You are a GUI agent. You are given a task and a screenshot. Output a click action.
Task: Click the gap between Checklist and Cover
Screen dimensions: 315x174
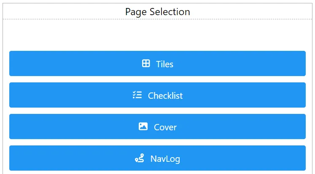(x=157, y=111)
